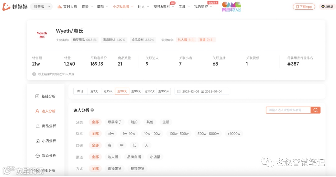Open 基础分析 in the sidebar
This screenshot has width=336, height=177.
pyautogui.click(x=45, y=96)
